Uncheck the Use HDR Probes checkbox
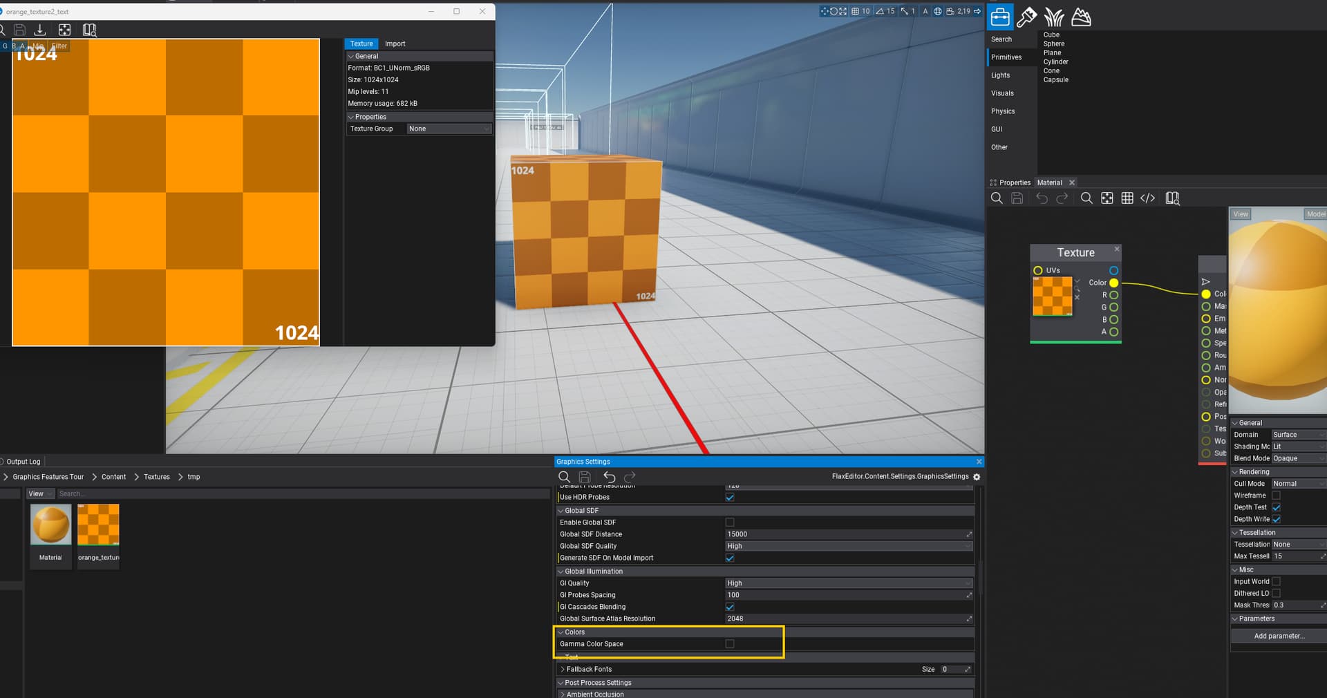Image resolution: width=1327 pixels, height=698 pixels. click(730, 498)
